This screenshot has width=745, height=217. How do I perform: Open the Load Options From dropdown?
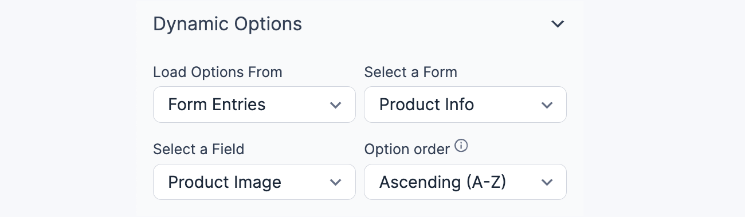point(254,105)
